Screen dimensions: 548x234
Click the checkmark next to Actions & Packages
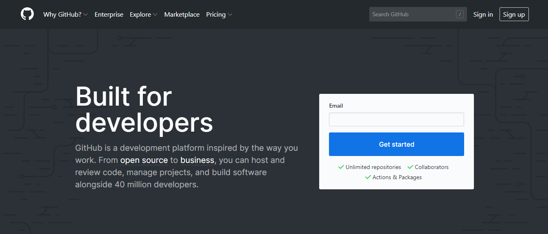click(368, 177)
